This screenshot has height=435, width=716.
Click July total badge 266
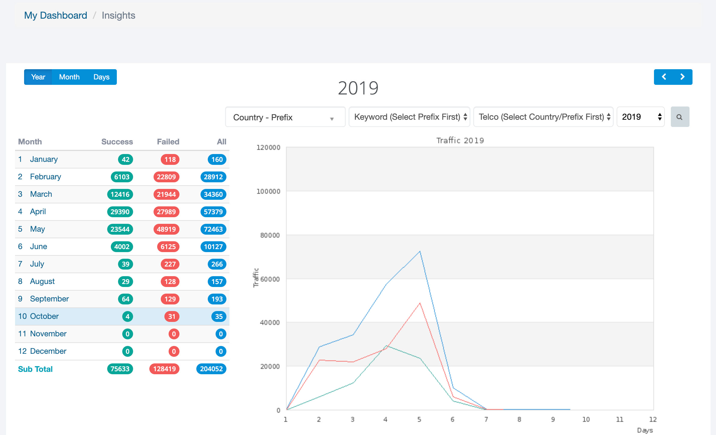pos(217,264)
